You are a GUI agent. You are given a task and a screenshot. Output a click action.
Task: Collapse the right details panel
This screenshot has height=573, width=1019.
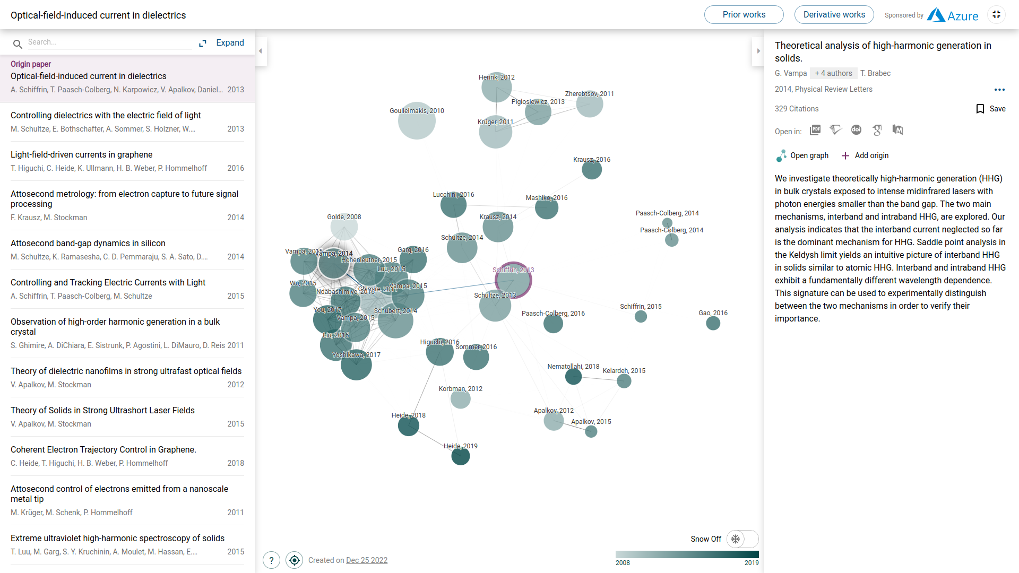(x=758, y=51)
